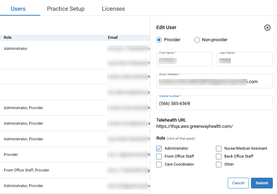Click into the First Name field
This screenshot has height=194, width=277.
click(184, 61)
